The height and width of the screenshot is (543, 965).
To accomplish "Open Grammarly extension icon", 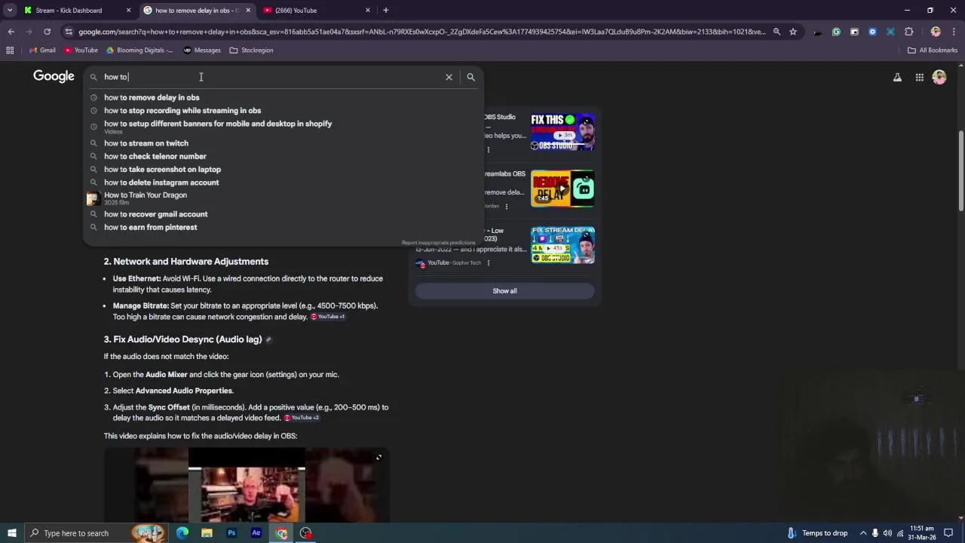I will (x=836, y=32).
